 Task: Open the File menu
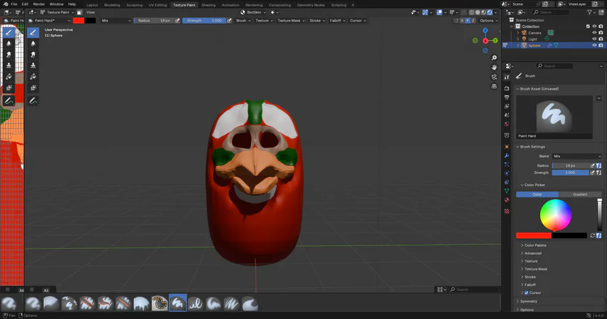(x=14, y=4)
